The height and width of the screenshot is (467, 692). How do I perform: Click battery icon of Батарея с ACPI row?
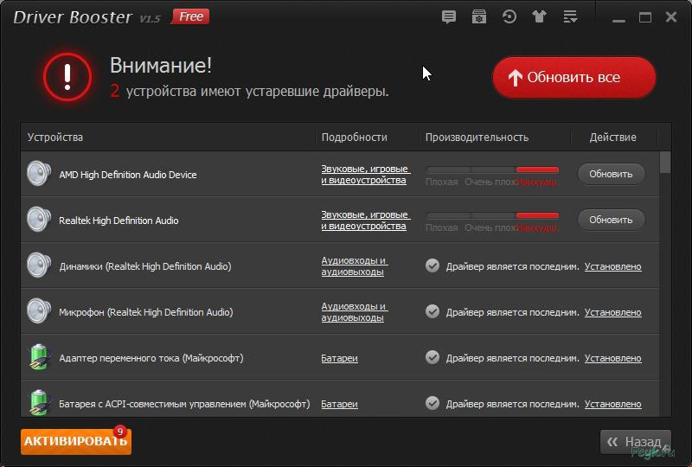point(40,402)
